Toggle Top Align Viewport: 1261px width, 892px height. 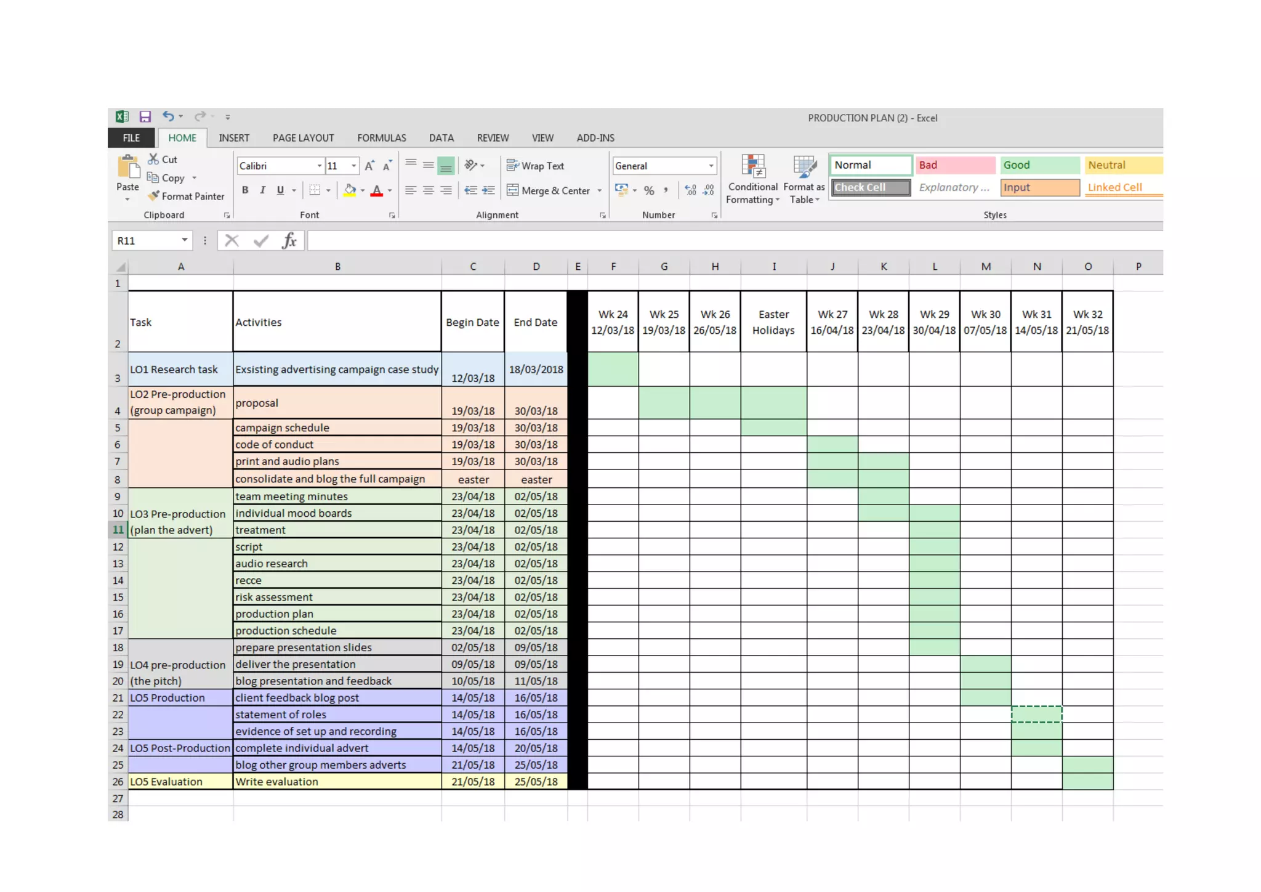(411, 164)
